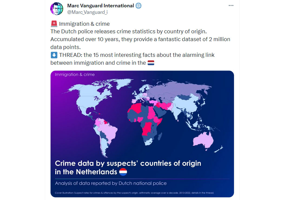Click the Netherlands flag emoji in tweet text

coord(151,63)
